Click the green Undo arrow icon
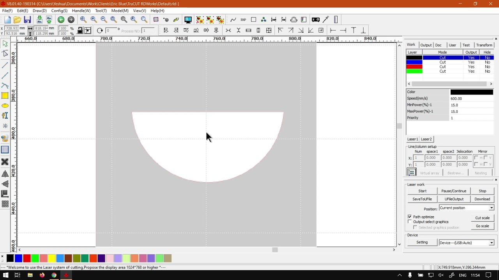 (x=61, y=20)
